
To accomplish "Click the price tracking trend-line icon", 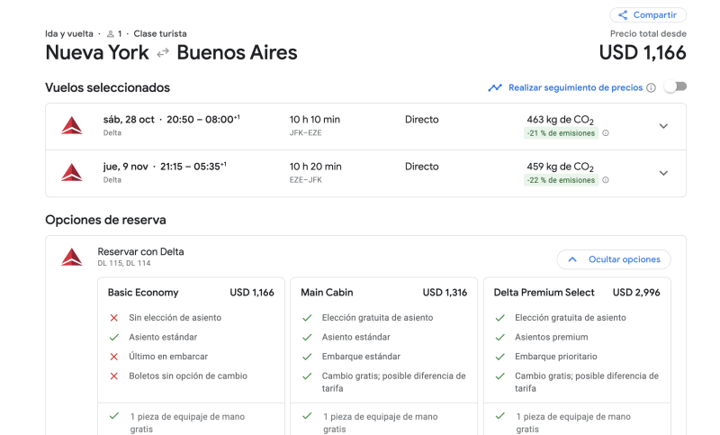I will 495,87.
